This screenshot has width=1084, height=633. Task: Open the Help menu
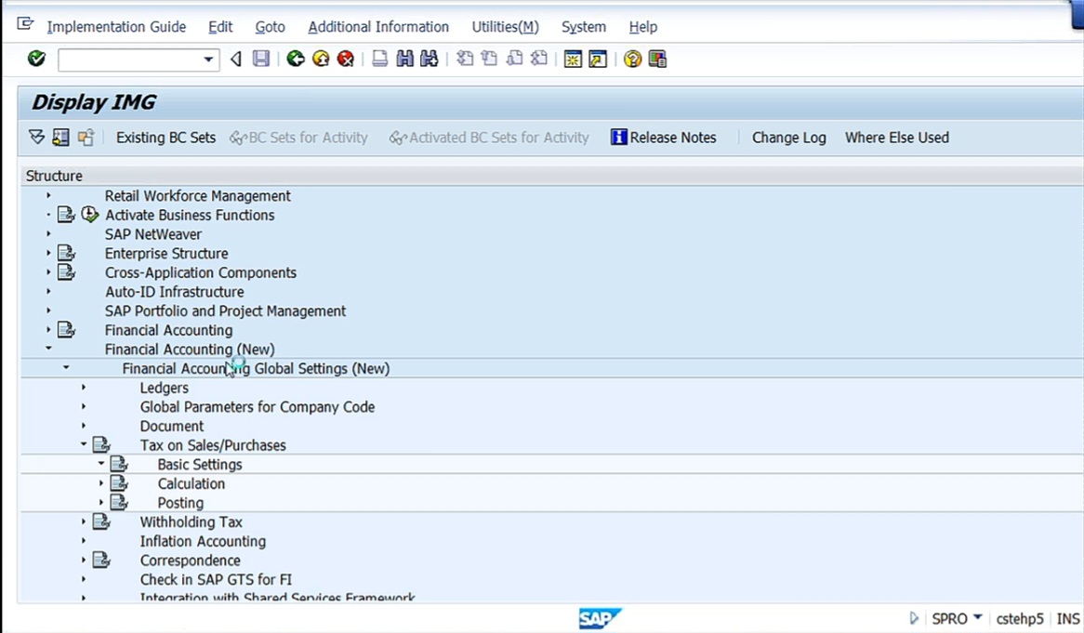click(x=643, y=27)
